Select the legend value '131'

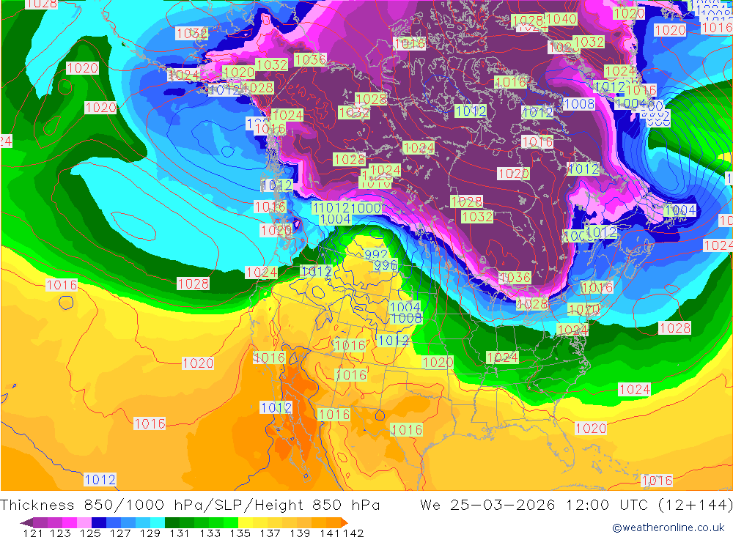(x=180, y=533)
